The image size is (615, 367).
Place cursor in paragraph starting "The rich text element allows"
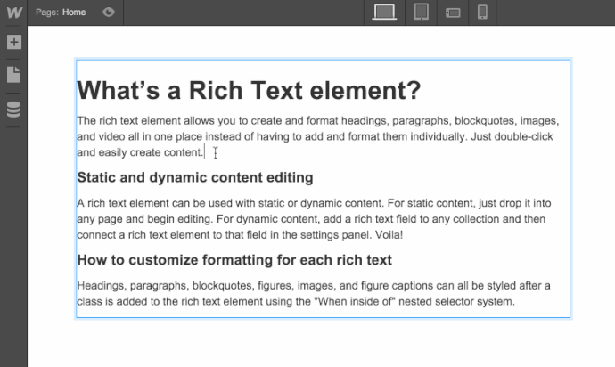[x=318, y=136]
